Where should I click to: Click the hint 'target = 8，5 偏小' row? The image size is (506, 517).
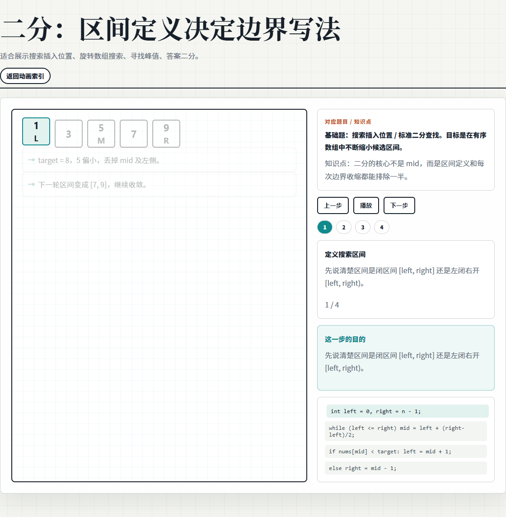coord(159,160)
